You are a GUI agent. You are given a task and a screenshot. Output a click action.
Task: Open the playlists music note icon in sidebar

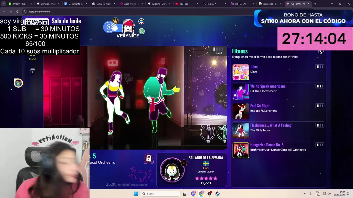[33, 72]
